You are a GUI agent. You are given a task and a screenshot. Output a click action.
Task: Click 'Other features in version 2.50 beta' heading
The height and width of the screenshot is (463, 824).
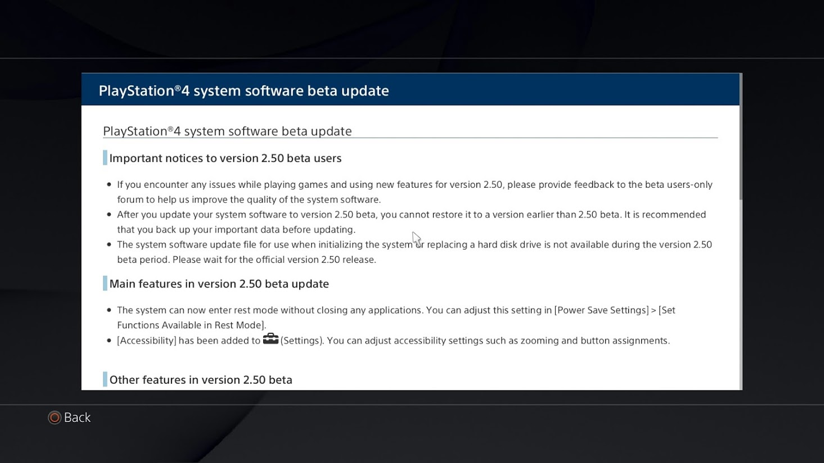201,380
